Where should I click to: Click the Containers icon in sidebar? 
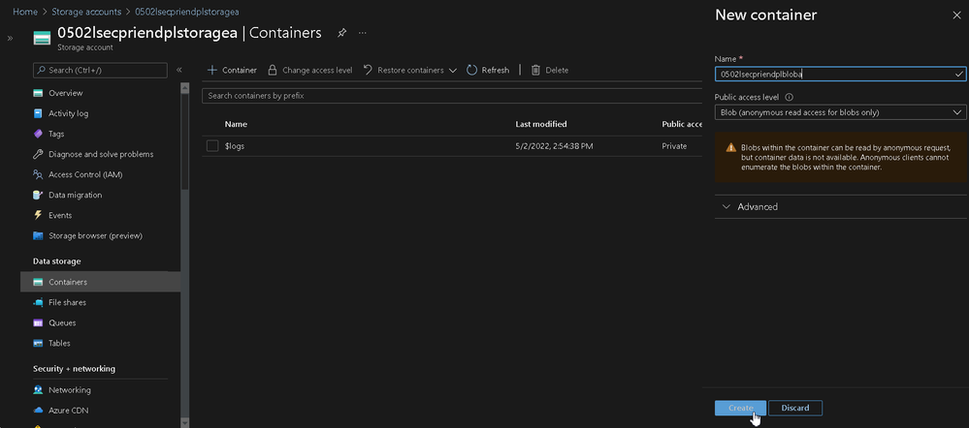[x=39, y=282]
